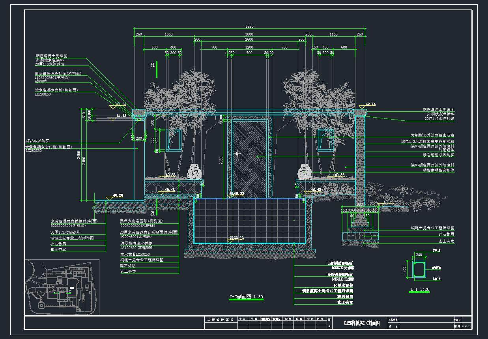
Task: Select the right square wall window
Action: pos(325,140)
